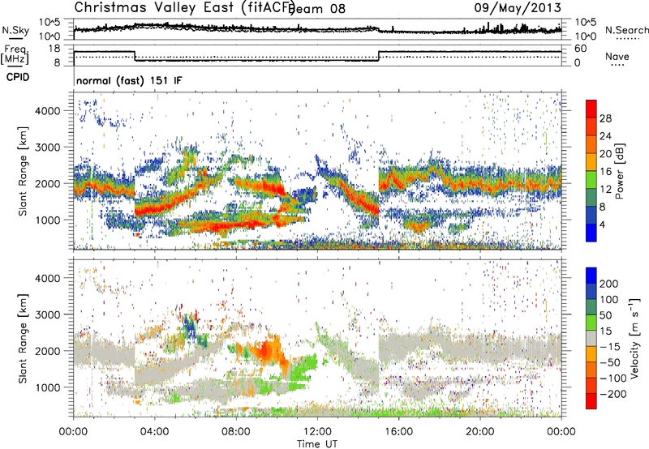Image resolution: width=649 pixels, height=449 pixels.
Task: Click the "18" frequency axis tick label
Action: [54, 49]
